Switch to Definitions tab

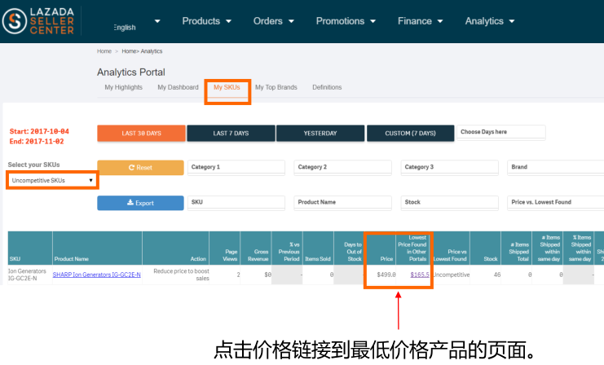pyautogui.click(x=327, y=87)
